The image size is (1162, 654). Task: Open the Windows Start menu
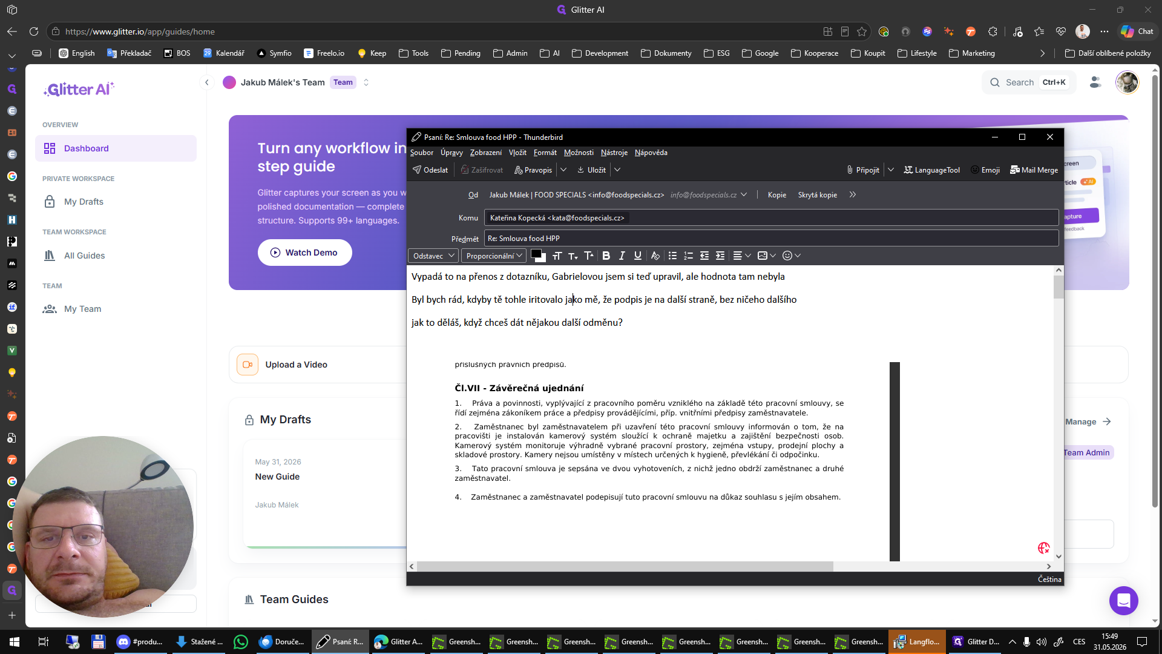tap(15, 642)
